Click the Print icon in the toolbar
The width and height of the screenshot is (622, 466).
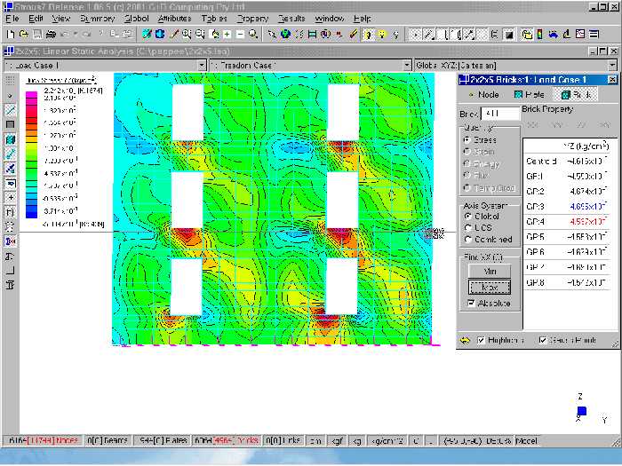[x=50, y=34]
